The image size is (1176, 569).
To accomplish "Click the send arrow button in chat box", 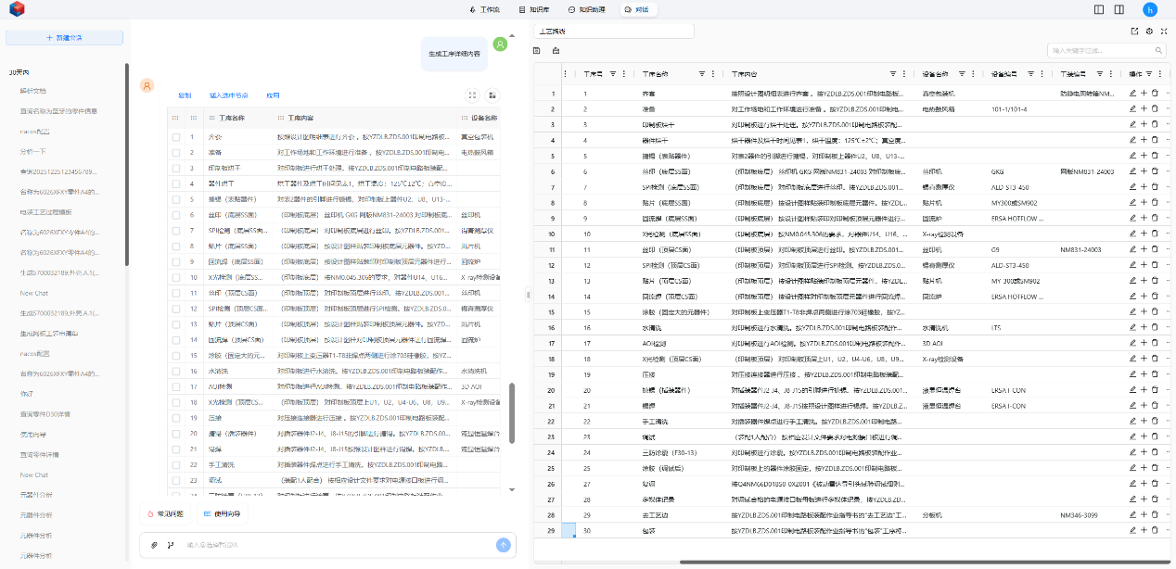I will click(x=503, y=545).
